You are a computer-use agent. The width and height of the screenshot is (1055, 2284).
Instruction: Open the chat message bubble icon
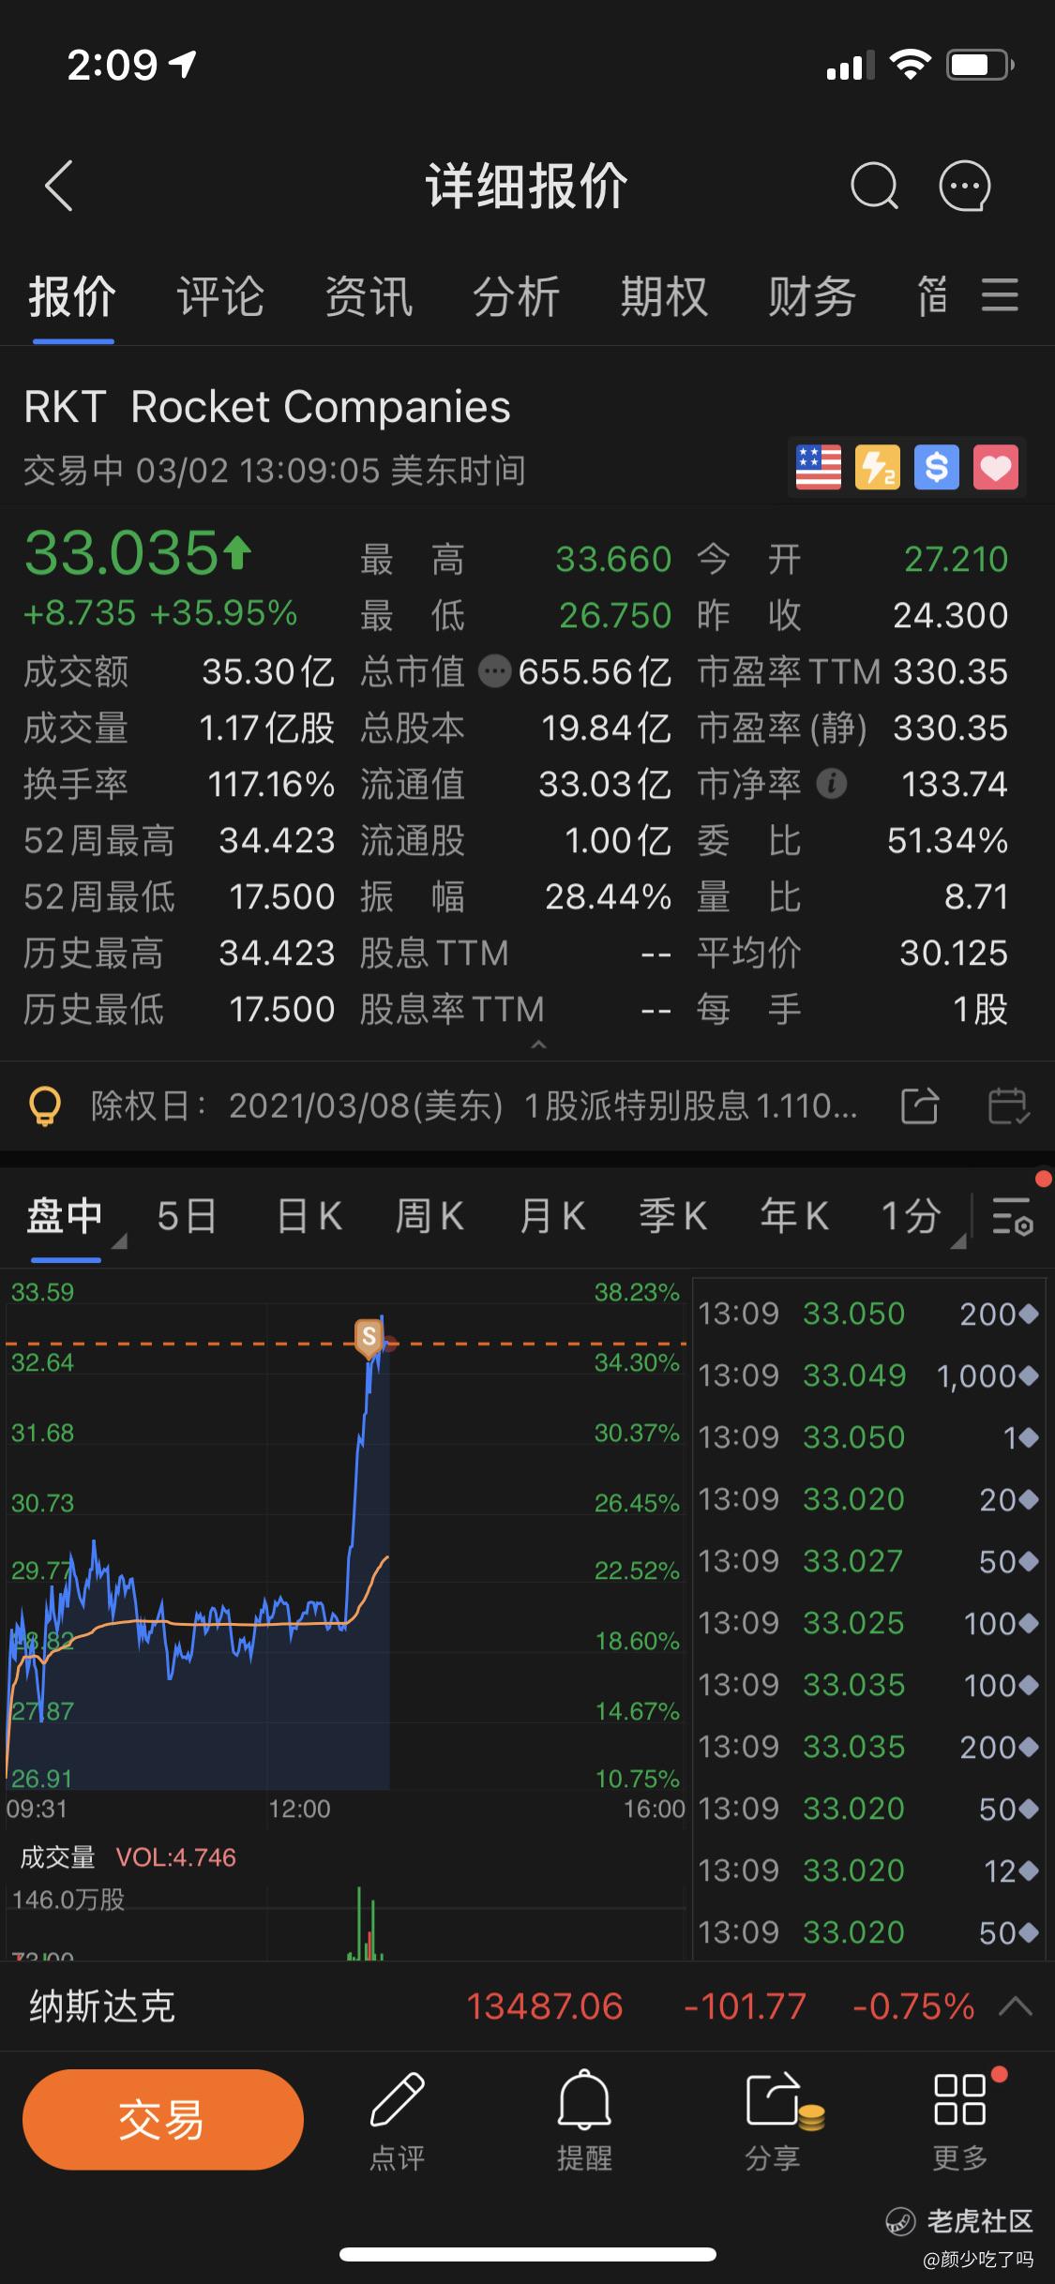pos(965,186)
